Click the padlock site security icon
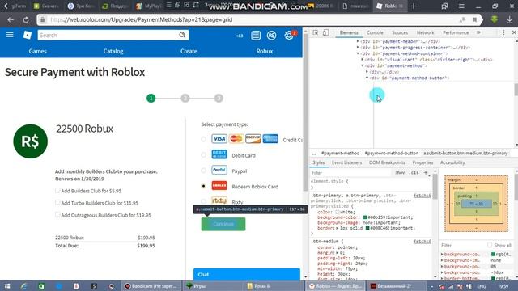The height and width of the screenshot is (291, 518). point(43,19)
